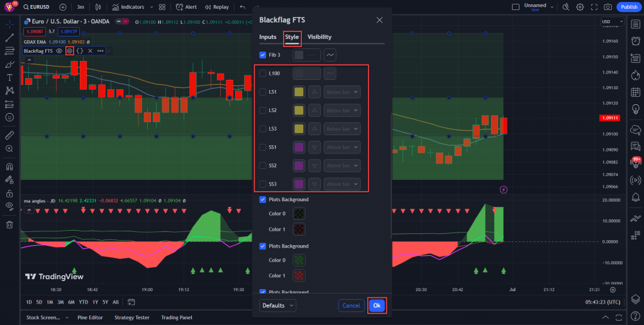Enable the L100 checkbox
Viewport: 644px width, 325px height.
[263, 74]
